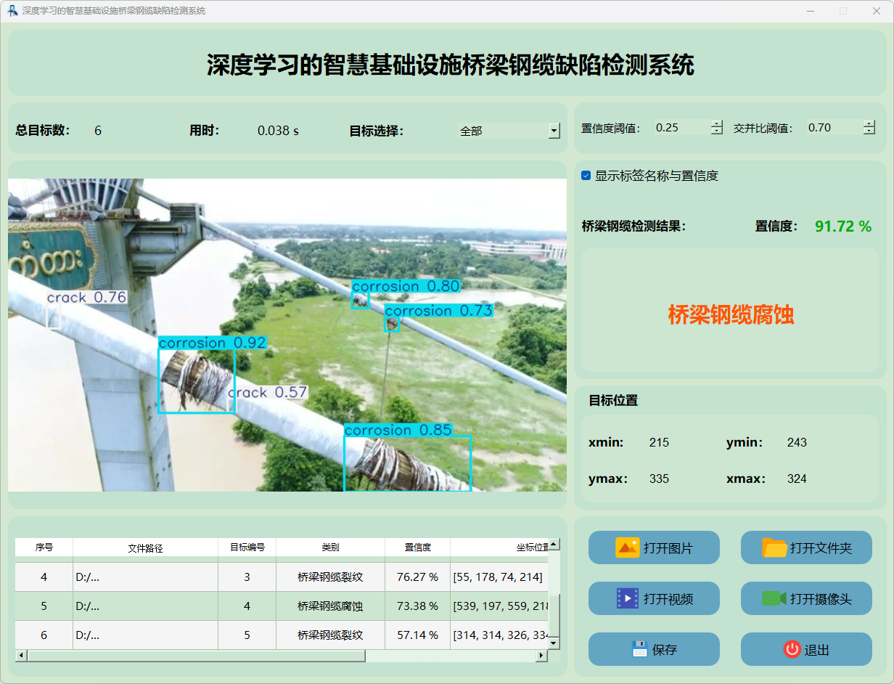Decrease the IoU threshold with down arrow
Image resolution: width=894 pixels, height=684 pixels.
point(869,131)
